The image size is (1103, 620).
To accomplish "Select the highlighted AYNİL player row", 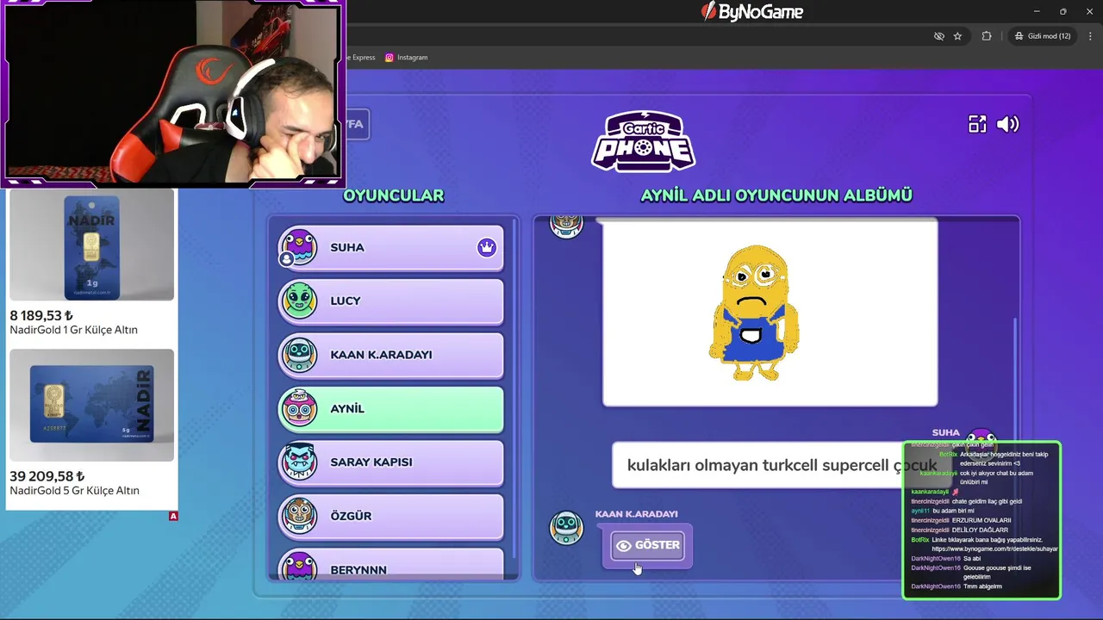I will tap(390, 408).
